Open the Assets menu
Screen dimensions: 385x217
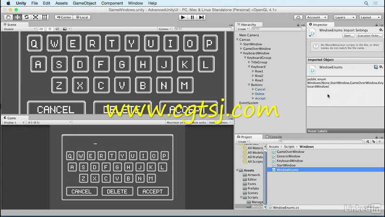point(62,3)
